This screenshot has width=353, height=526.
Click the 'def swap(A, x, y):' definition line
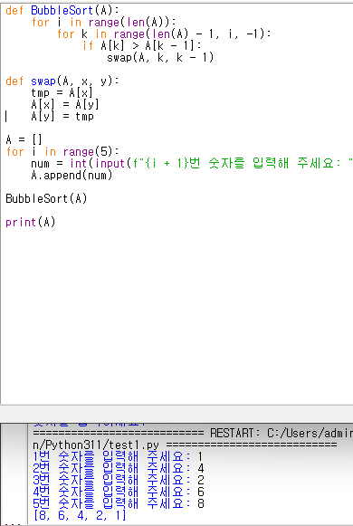pyautogui.click(x=62, y=81)
